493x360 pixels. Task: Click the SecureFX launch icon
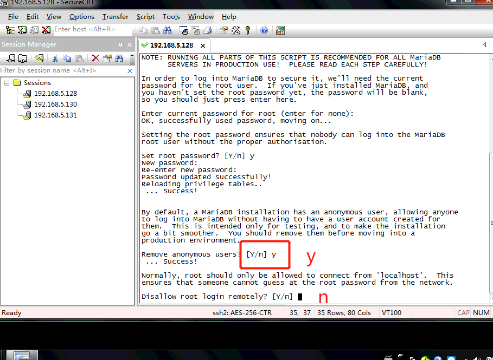coord(280,30)
